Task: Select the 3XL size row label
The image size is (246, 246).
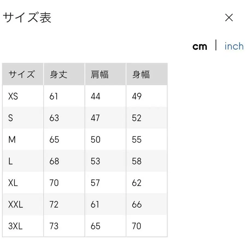Action: (x=15, y=226)
